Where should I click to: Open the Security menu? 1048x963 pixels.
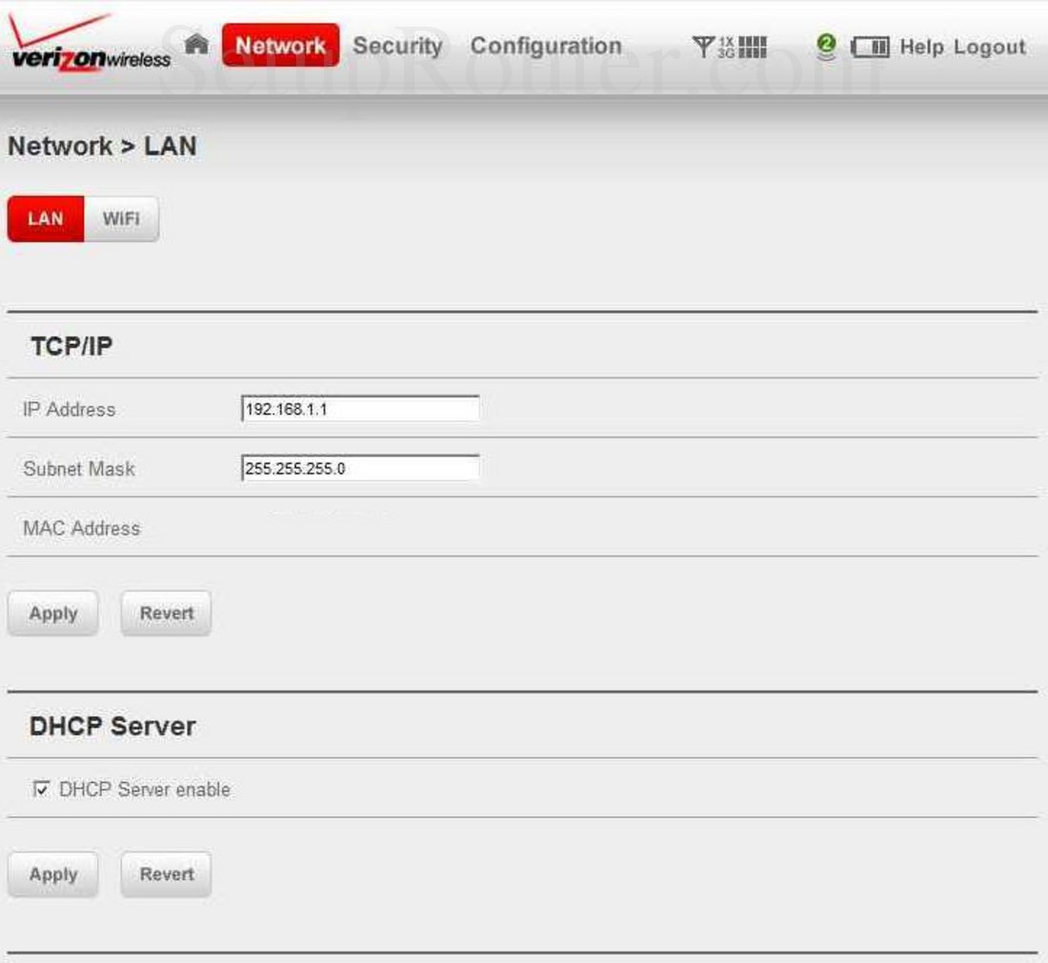pos(396,43)
